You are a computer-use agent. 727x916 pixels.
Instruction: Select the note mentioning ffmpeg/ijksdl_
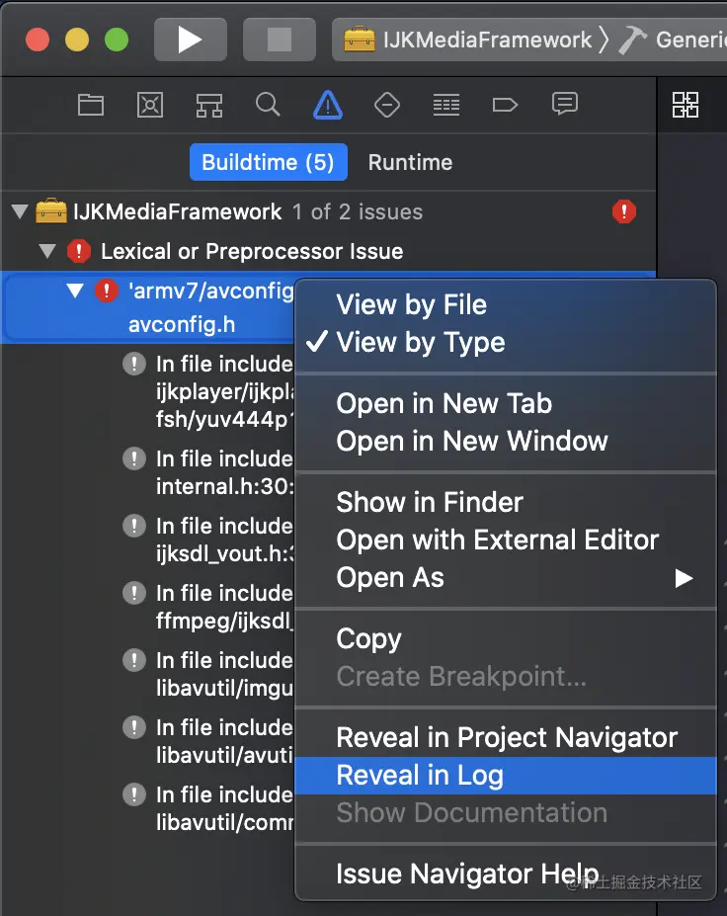pos(208,607)
